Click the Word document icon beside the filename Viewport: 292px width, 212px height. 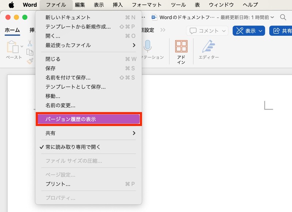(154, 17)
